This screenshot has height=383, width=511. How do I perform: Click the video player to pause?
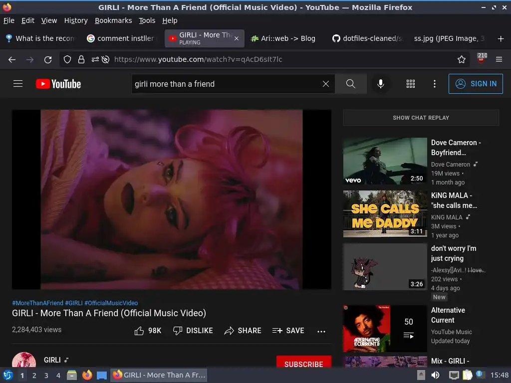click(x=172, y=199)
